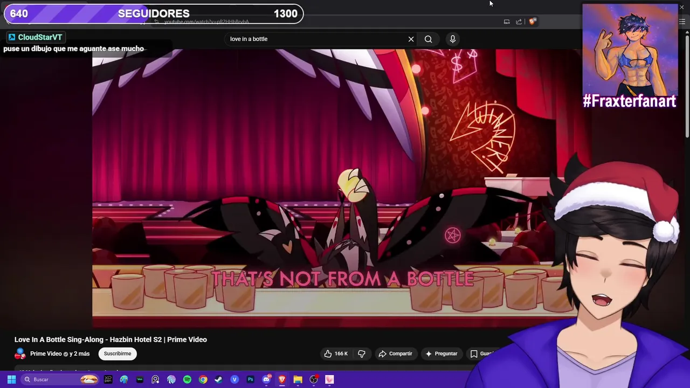690x388 pixels.
Task: Click the share page icon in address bar
Action: pyautogui.click(x=519, y=22)
